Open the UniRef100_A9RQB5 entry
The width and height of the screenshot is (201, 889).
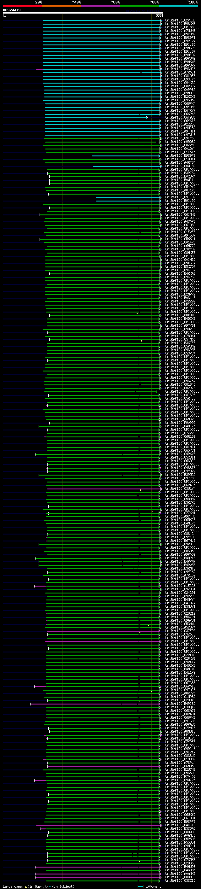(x=180, y=142)
